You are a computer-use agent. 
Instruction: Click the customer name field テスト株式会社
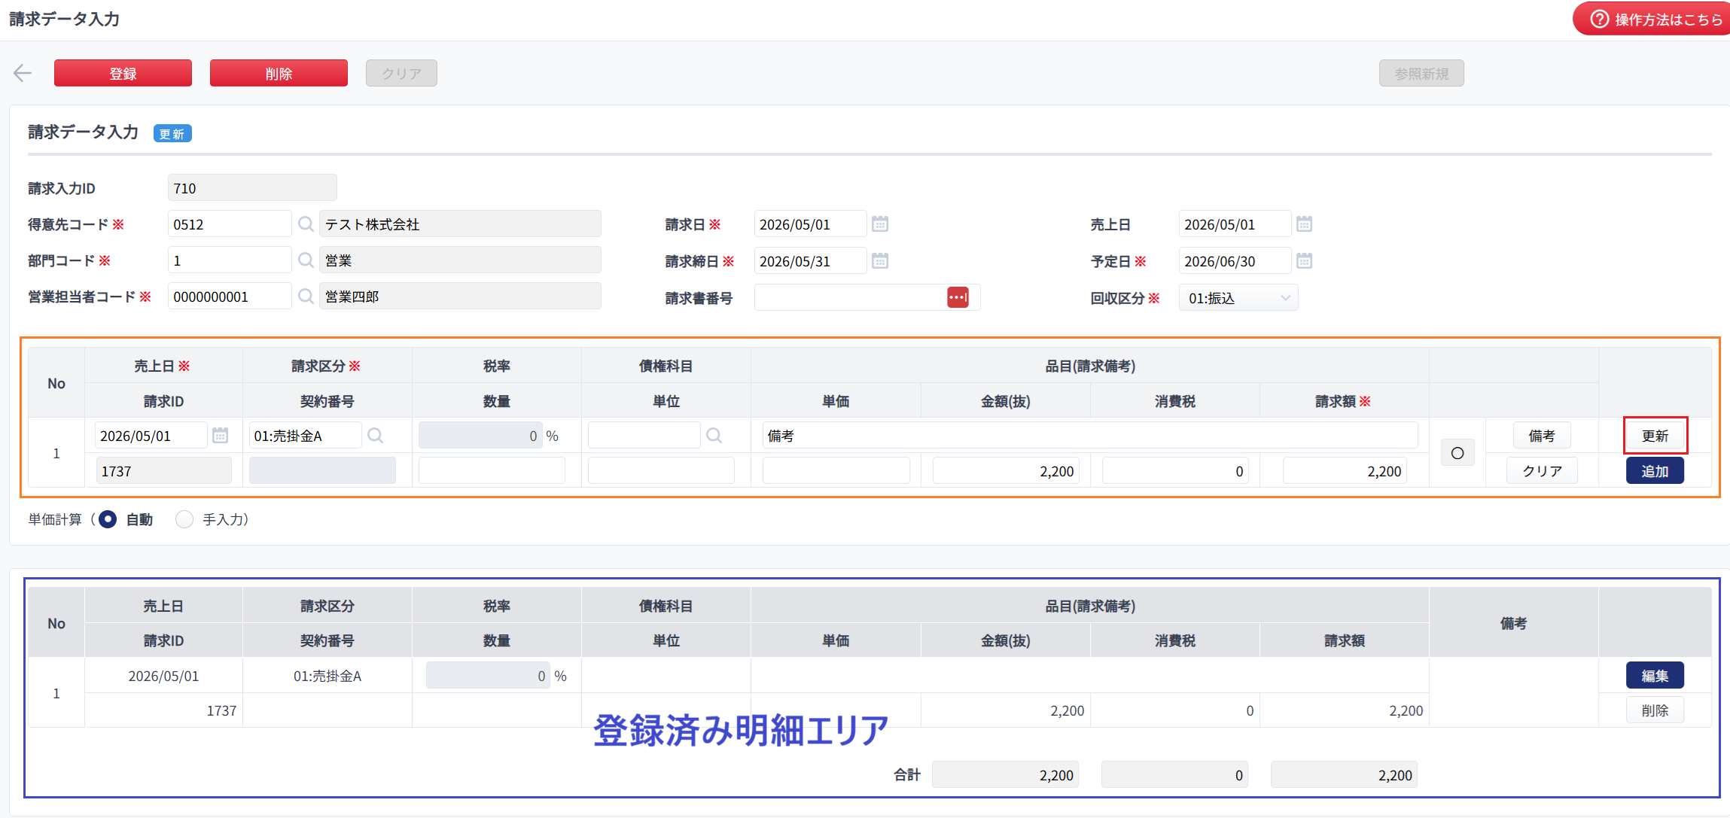[x=460, y=224]
